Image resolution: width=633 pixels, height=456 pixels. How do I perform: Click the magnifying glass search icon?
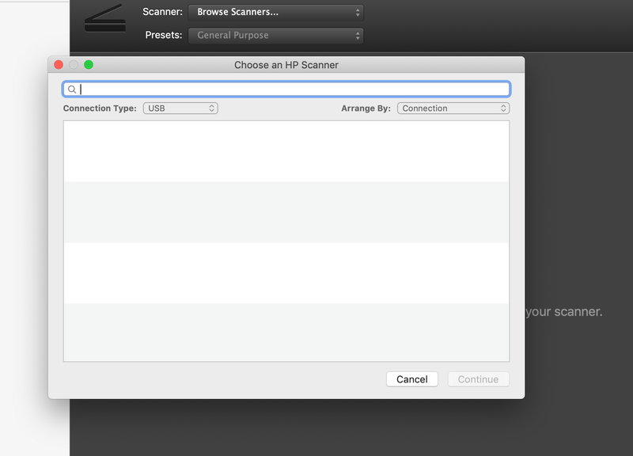pos(72,89)
